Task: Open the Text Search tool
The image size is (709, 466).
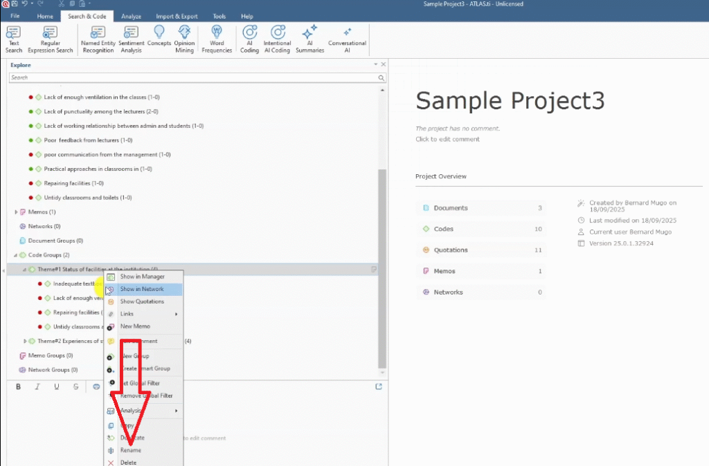Action: pos(14,39)
